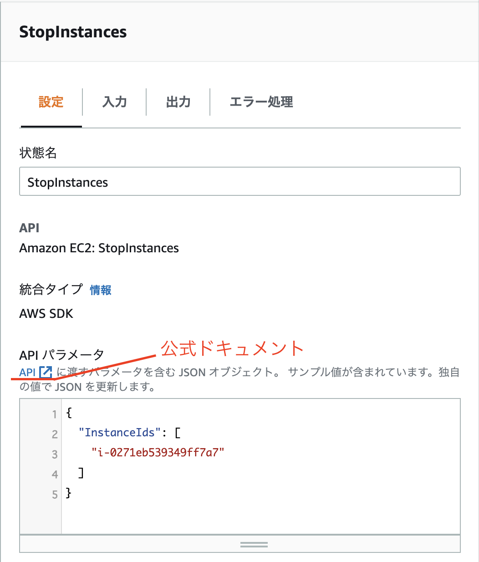Click the "API パラメータ" label
The width and height of the screenshot is (479, 562).
[x=62, y=355]
